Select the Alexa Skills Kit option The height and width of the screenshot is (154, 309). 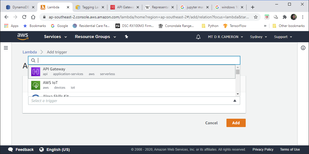coord(132,95)
